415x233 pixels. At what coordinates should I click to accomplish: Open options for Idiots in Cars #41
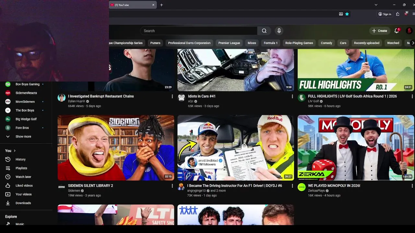click(292, 96)
